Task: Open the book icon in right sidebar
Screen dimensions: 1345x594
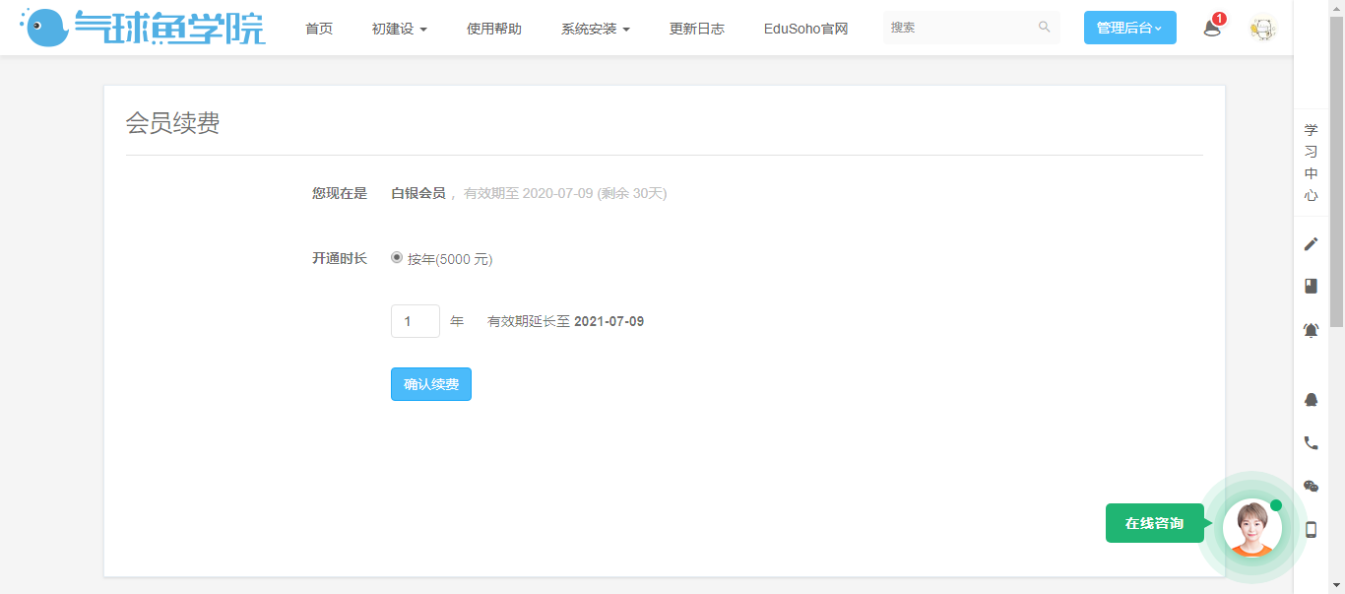Action: coord(1311,286)
